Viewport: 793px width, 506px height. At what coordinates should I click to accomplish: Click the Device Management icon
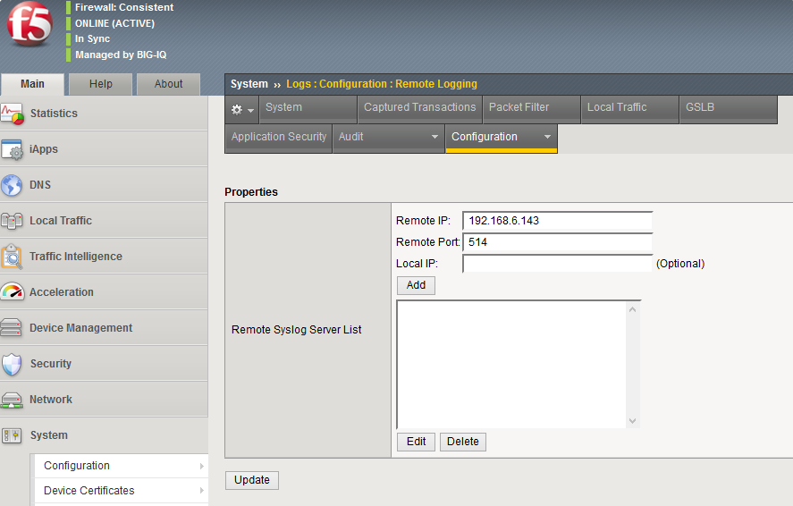pos(13,328)
